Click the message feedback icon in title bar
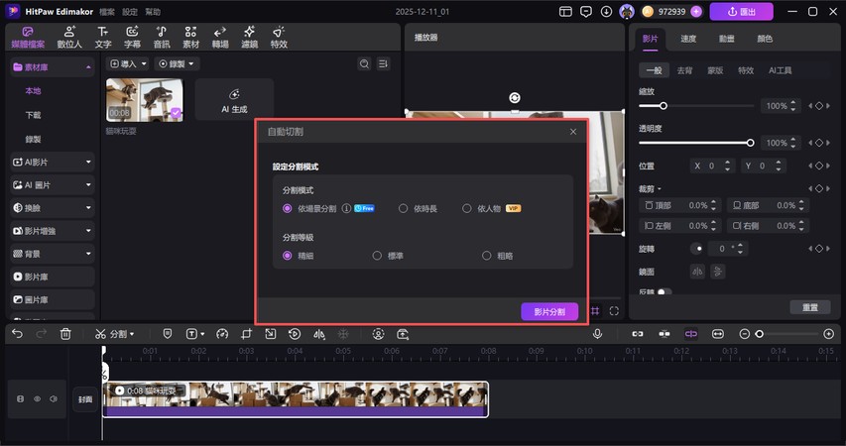Screen dimensions: 846x446 coord(585,11)
